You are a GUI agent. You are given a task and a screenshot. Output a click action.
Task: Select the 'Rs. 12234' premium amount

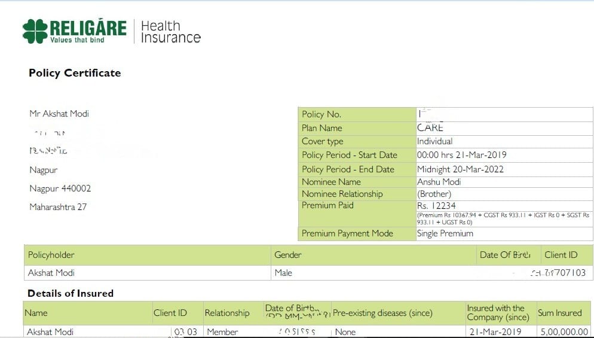436,206
